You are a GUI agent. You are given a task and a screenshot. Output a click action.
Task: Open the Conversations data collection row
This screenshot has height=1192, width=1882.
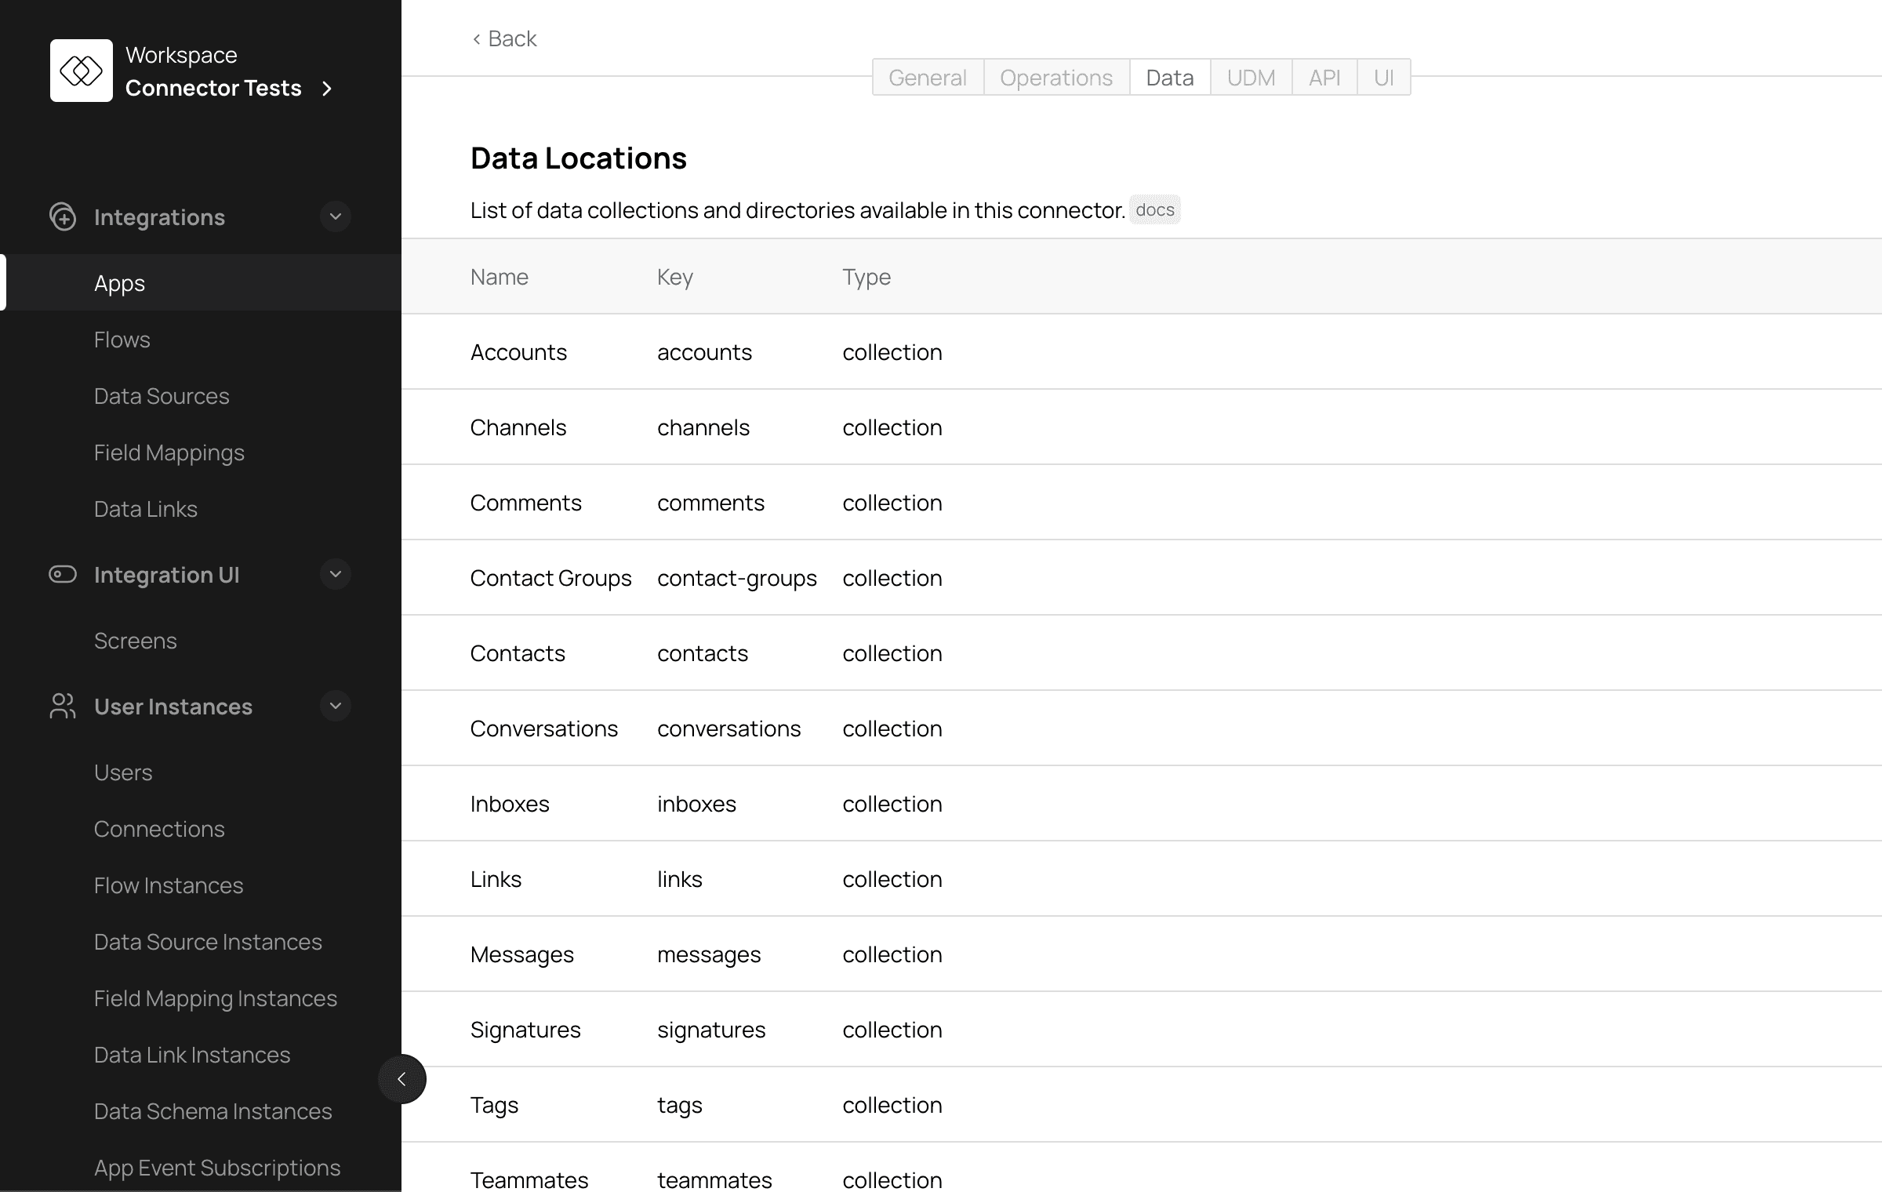543,729
